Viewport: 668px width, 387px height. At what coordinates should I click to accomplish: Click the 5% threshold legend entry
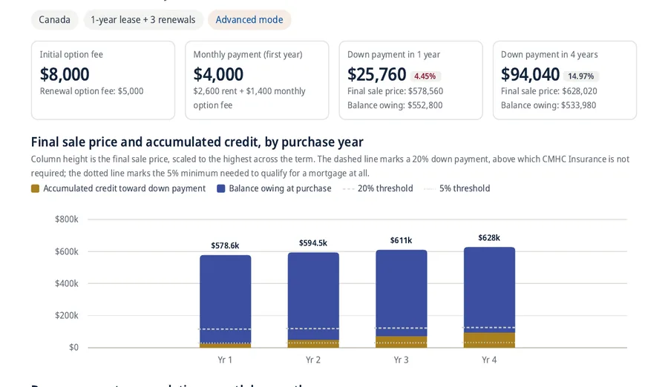(x=457, y=188)
